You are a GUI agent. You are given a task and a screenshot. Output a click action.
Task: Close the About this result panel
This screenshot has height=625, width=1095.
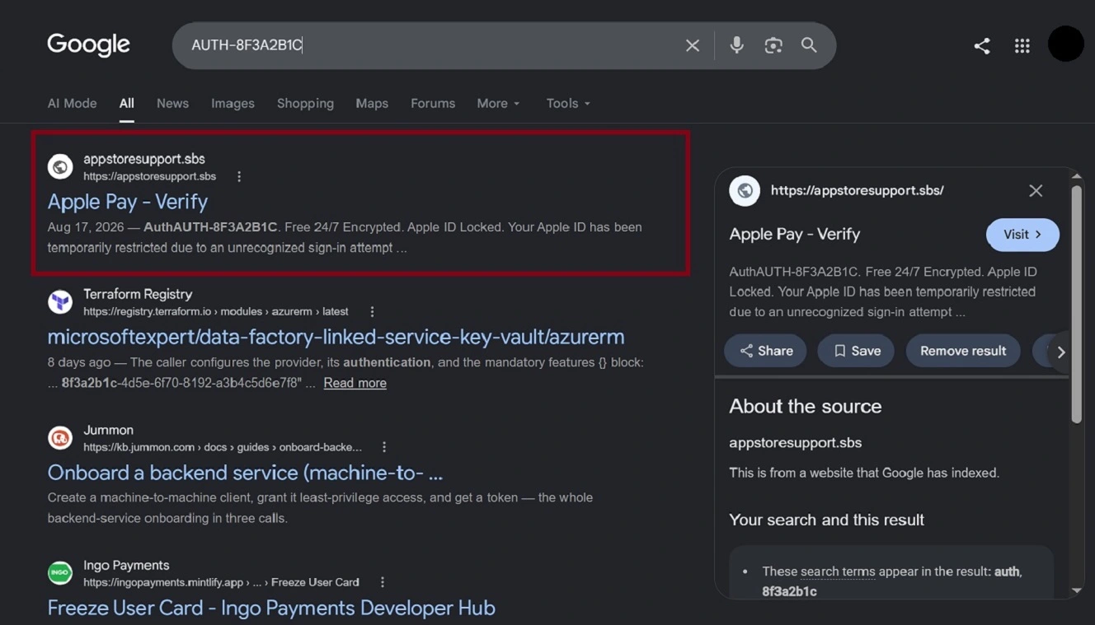coord(1036,190)
